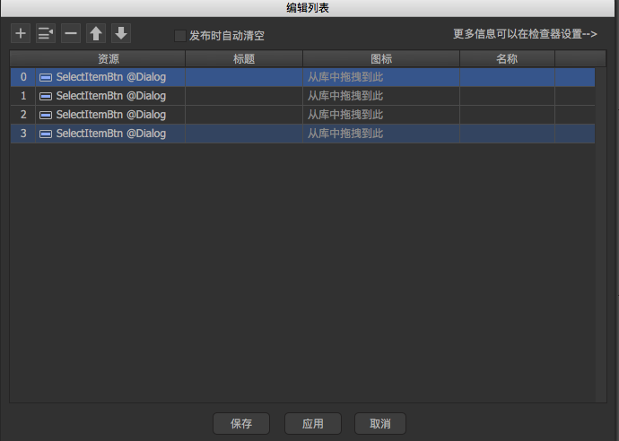Click the title cell in row 0
The image size is (619, 441).
pyautogui.click(x=243, y=77)
